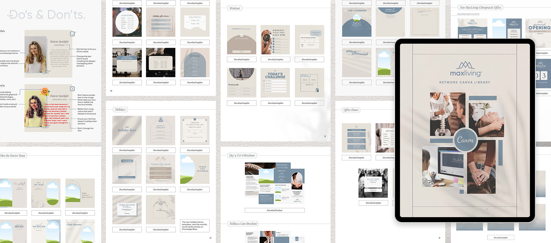Click the X icon on the Don'ts example

(72, 89)
